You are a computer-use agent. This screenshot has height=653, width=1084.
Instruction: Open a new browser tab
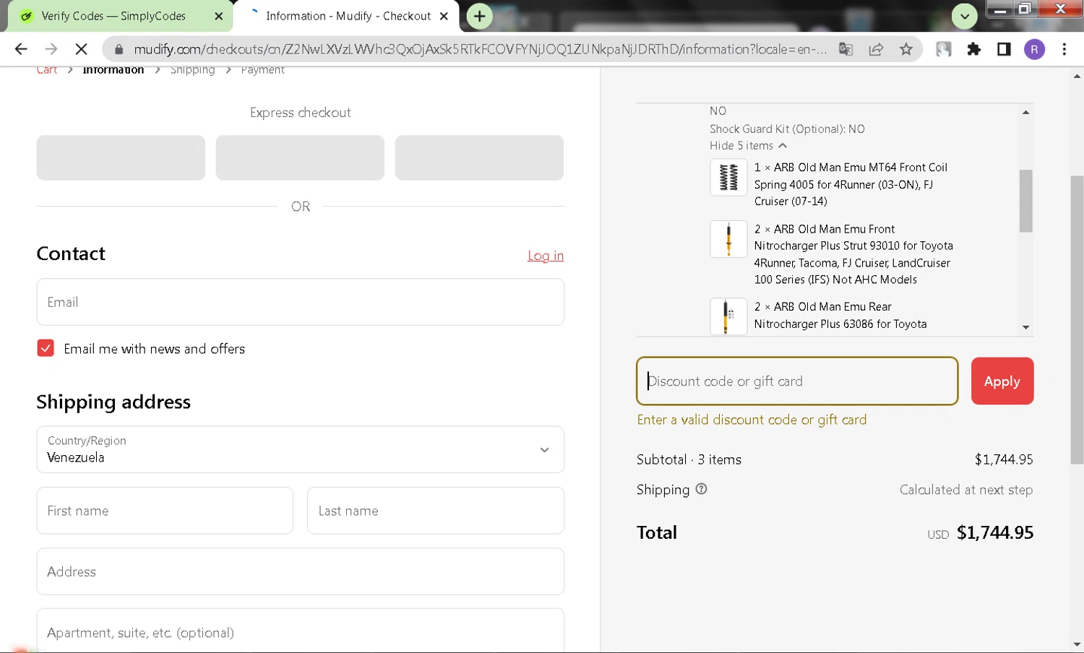[479, 16]
